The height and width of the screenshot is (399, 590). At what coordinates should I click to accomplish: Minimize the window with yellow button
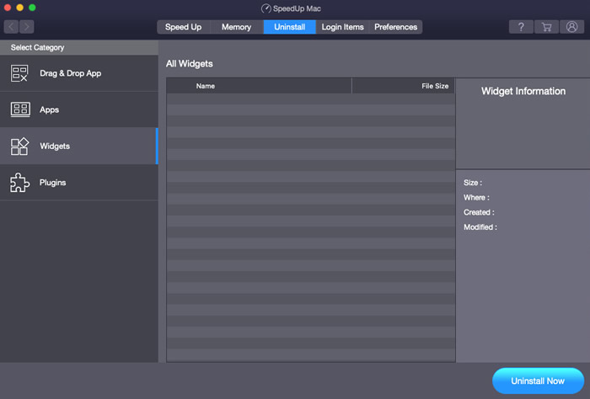point(19,8)
